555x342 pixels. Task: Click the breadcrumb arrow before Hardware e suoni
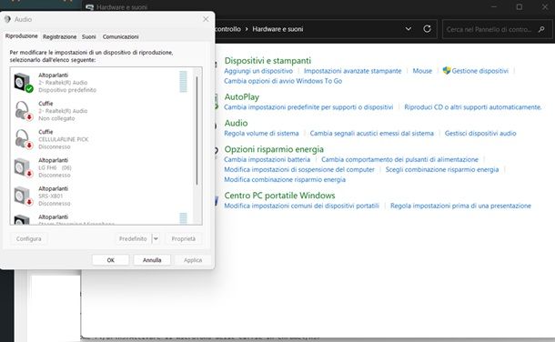coord(247,29)
